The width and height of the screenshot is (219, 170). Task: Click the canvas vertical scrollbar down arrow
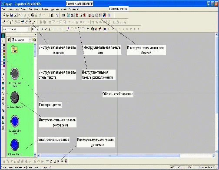216,152
